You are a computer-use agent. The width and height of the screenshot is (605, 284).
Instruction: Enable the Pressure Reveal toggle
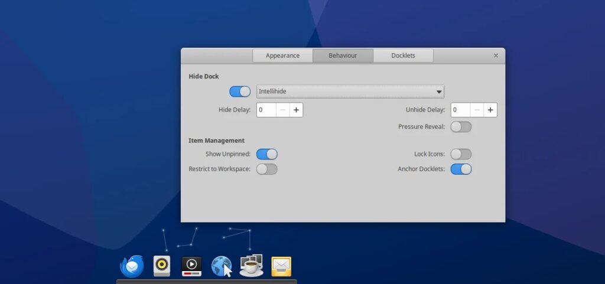461,127
